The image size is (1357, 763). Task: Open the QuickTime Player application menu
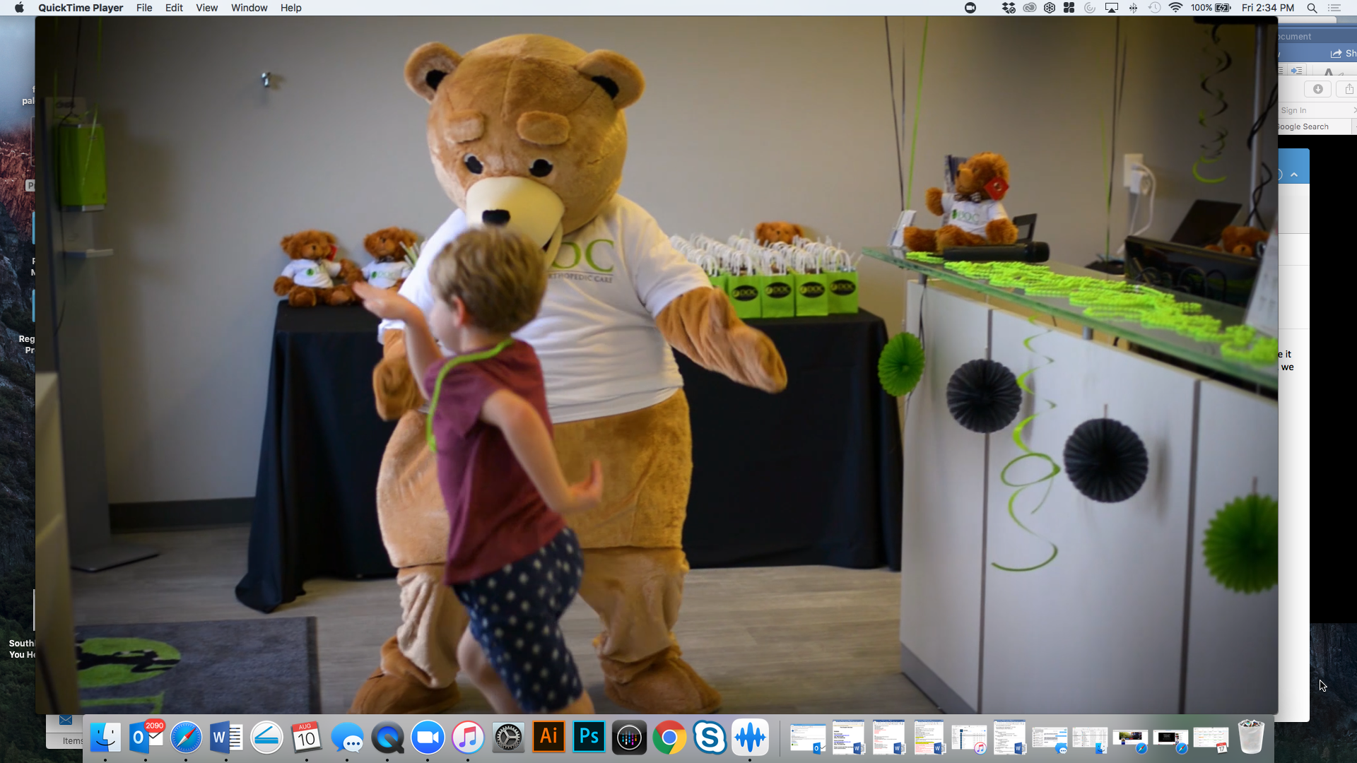click(81, 8)
